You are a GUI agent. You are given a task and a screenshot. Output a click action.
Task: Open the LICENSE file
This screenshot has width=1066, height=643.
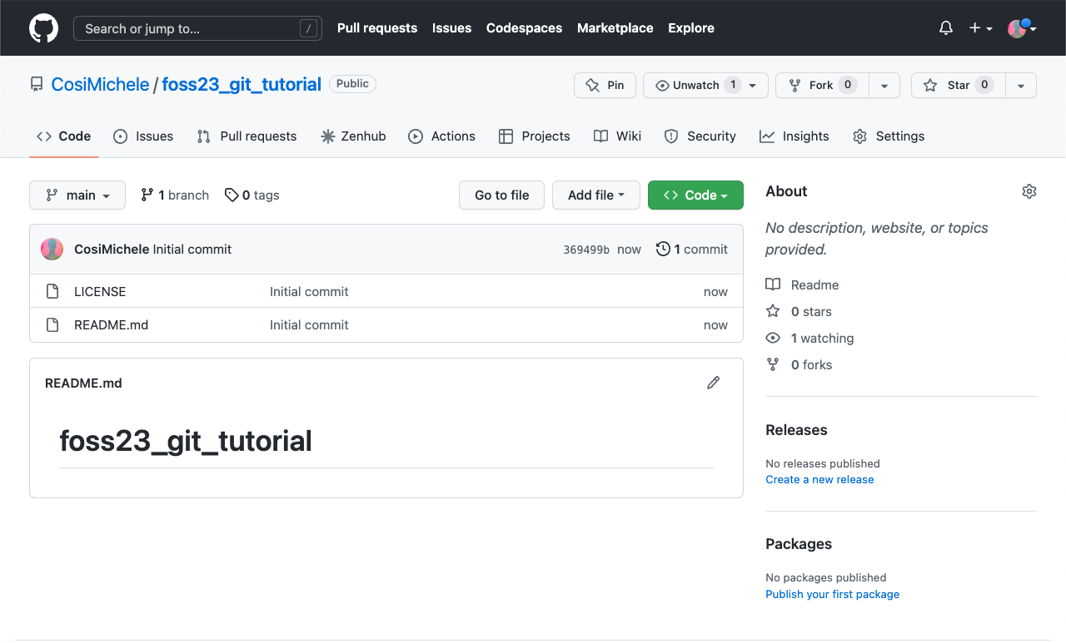coord(100,292)
